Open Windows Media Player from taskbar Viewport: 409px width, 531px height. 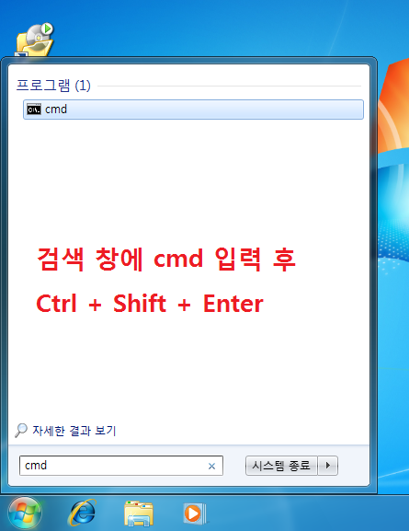tap(195, 514)
